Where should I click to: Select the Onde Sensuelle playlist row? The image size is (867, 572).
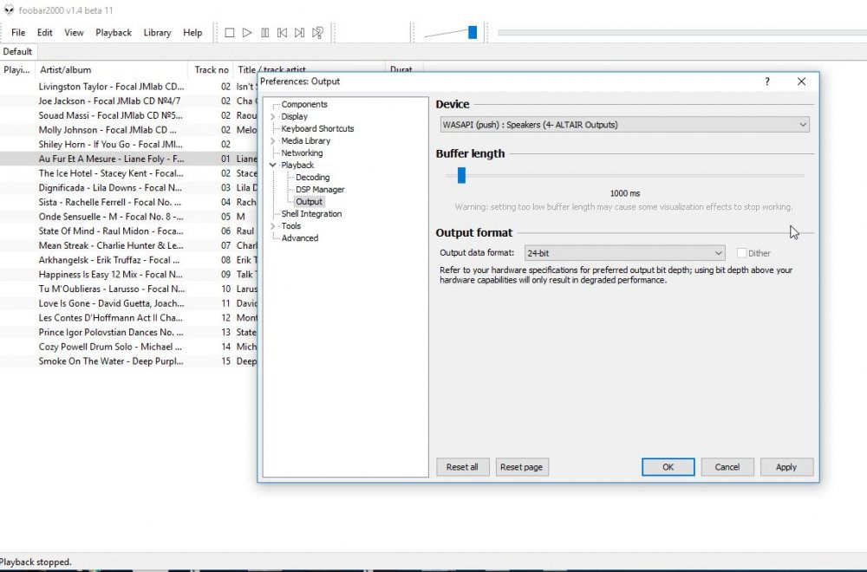tap(128, 217)
